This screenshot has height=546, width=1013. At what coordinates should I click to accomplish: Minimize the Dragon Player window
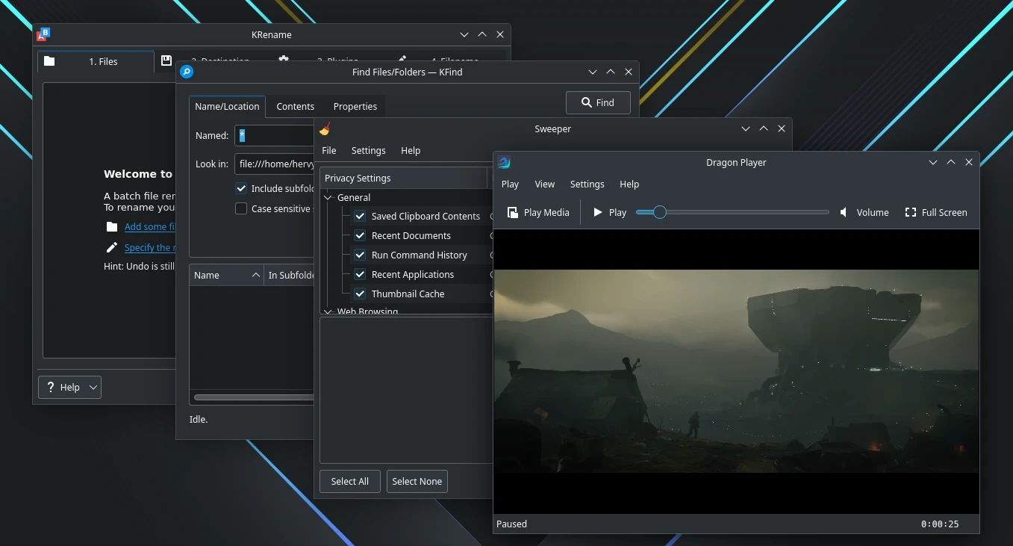click(x=933, y=162)
